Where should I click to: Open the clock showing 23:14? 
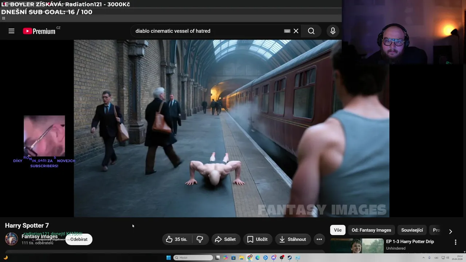point(457,258)
